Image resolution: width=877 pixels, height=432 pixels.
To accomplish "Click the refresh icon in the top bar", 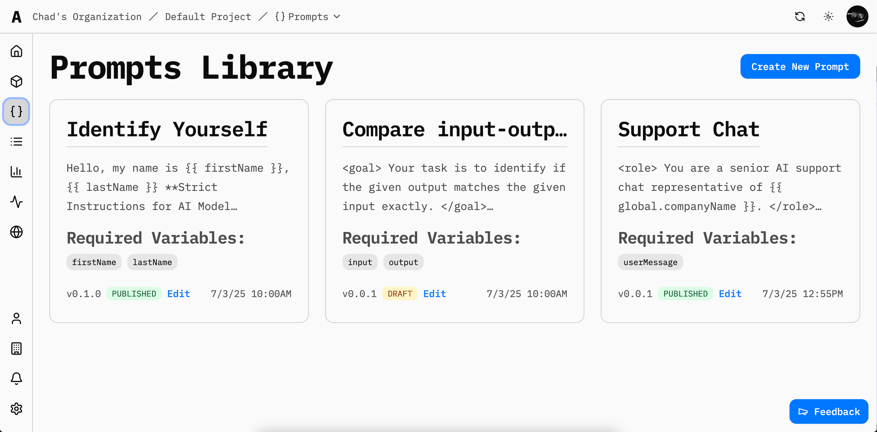I will (800, 16).
